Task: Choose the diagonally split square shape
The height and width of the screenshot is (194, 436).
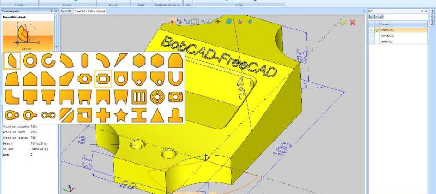Action: 66,115
